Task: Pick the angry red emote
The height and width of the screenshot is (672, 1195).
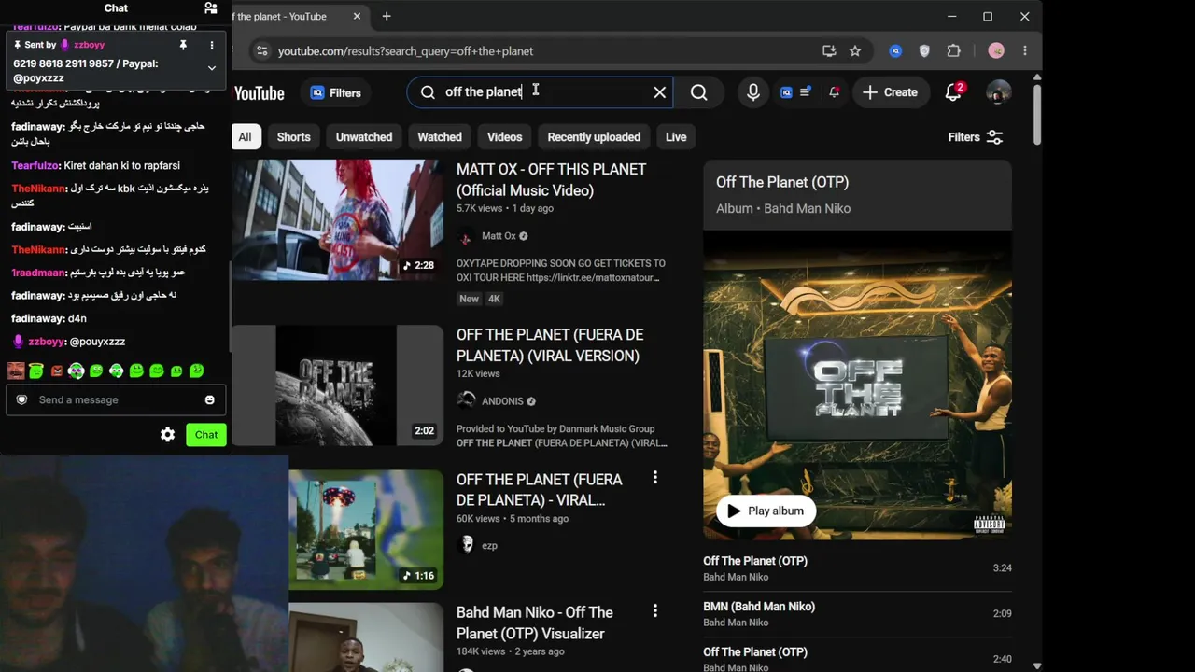Action: (x=56, y=371)
